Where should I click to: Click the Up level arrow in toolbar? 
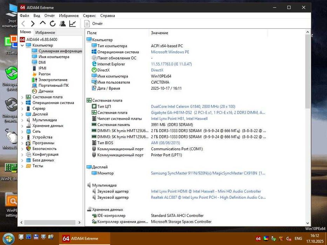pyautogui.click(x=43, y=23)
